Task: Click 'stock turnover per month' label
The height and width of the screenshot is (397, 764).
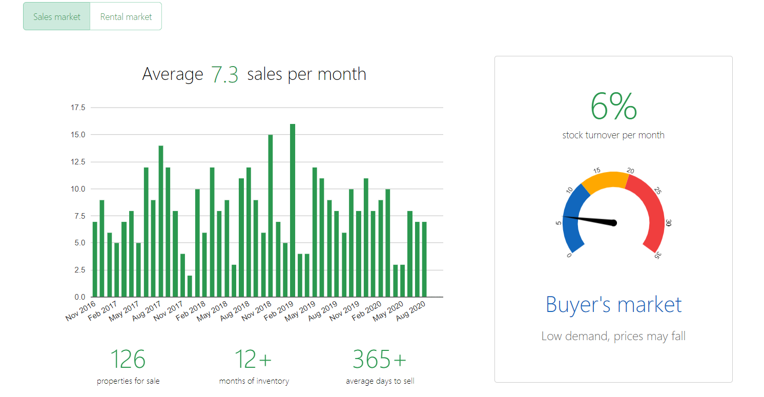Action: pos(613,135)
